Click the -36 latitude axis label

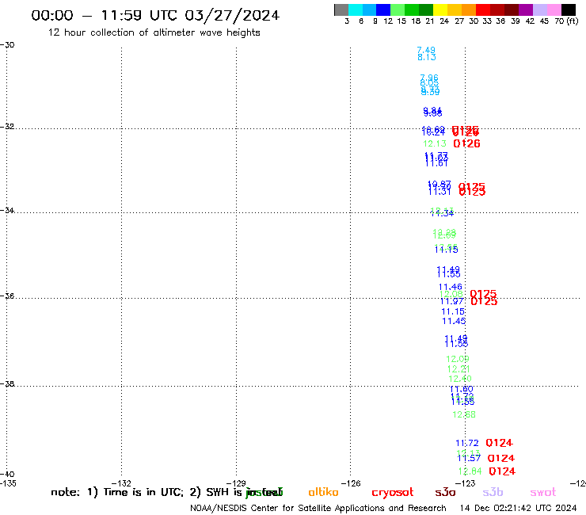pyautogui.click(x=7, y=296)
